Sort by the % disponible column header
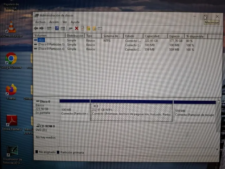The image size is (225, 169). [x=196, y=37]
